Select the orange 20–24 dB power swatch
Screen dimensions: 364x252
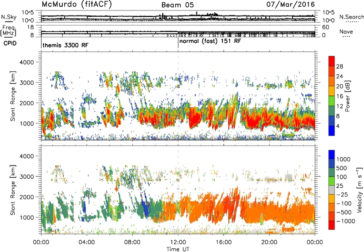point(332,81)
